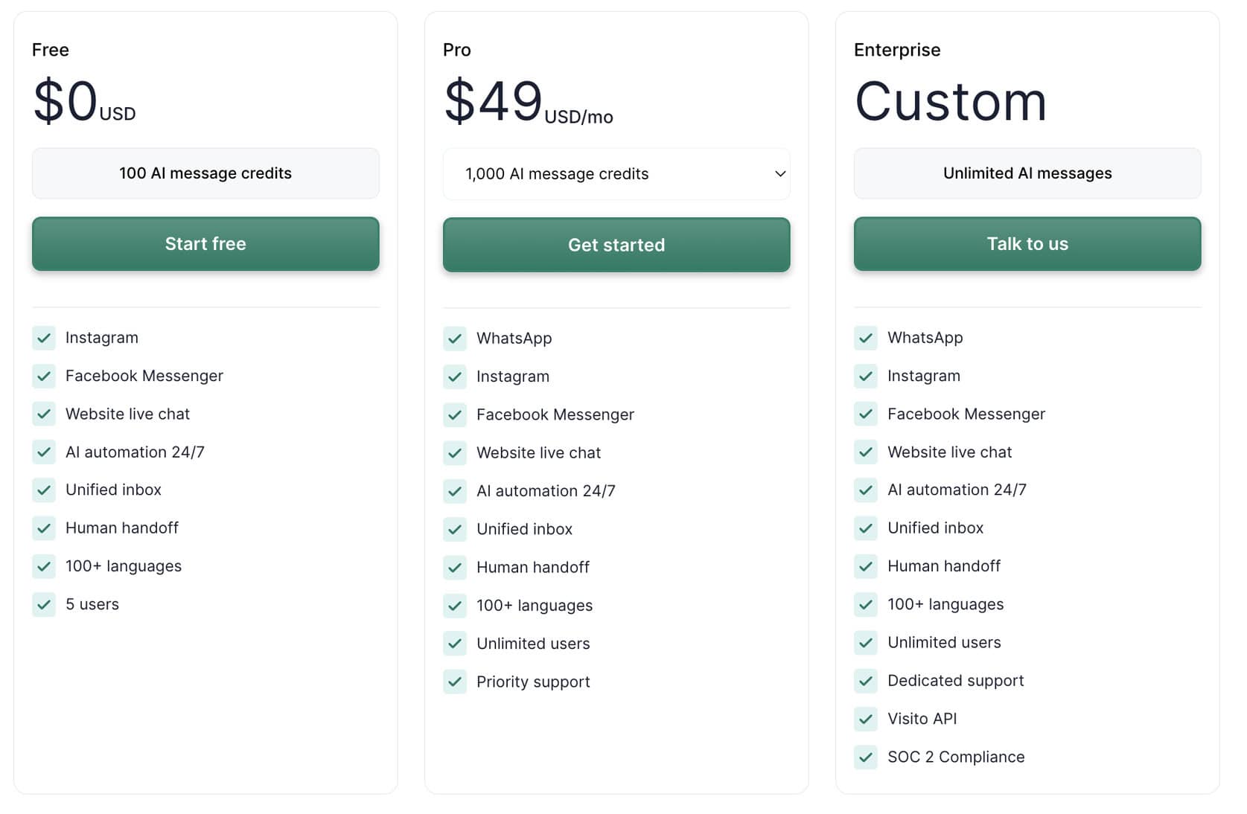Click the checkmark icon beside Pro plan WhatsApp
Viewport: 1247px width, 814px height.
click(x=455, y=339)
